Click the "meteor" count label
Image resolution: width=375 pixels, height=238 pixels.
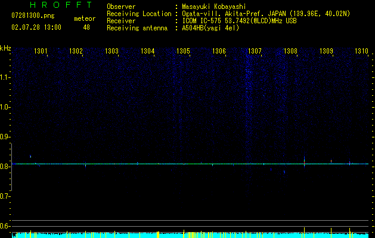pos(85,18)
